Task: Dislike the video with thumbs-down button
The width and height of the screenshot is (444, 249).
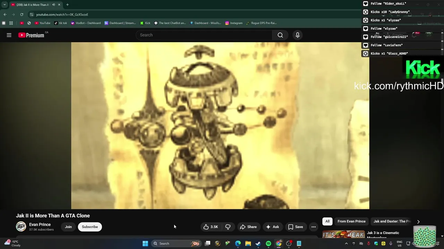Action: pos(228,227)
